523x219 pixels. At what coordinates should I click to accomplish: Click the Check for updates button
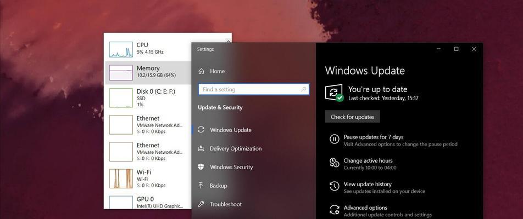coord(352,117)
